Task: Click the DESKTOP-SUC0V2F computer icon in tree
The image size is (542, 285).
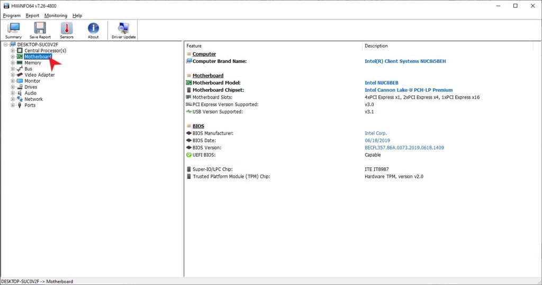Action: 13,44
